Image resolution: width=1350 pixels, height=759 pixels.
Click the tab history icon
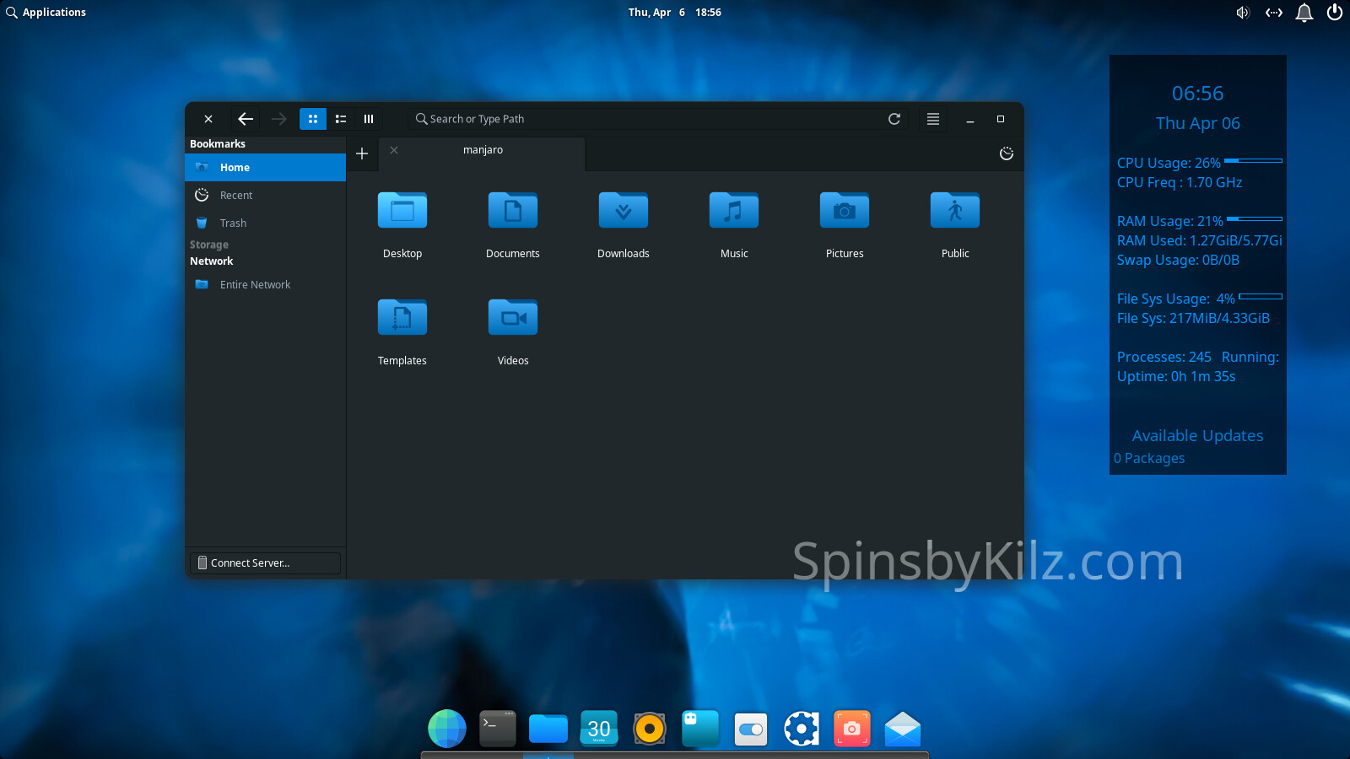(1006, 153)
